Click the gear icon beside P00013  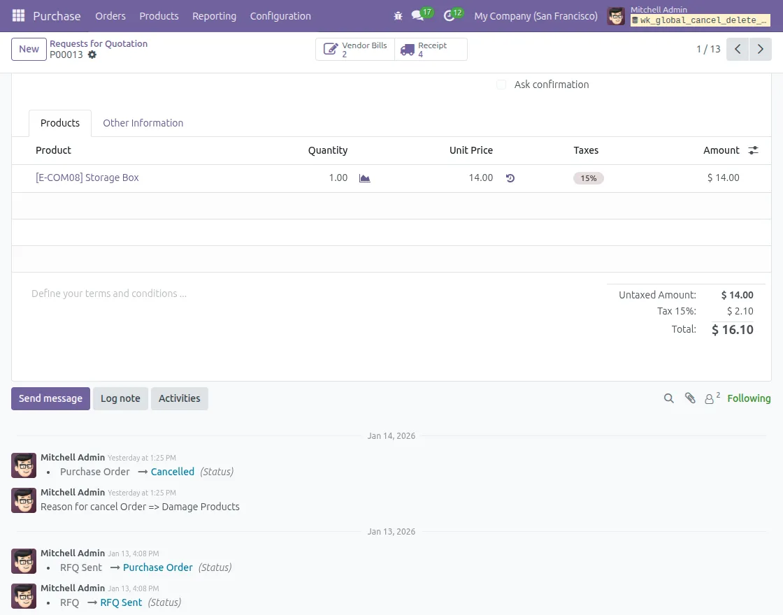point(92,55)
